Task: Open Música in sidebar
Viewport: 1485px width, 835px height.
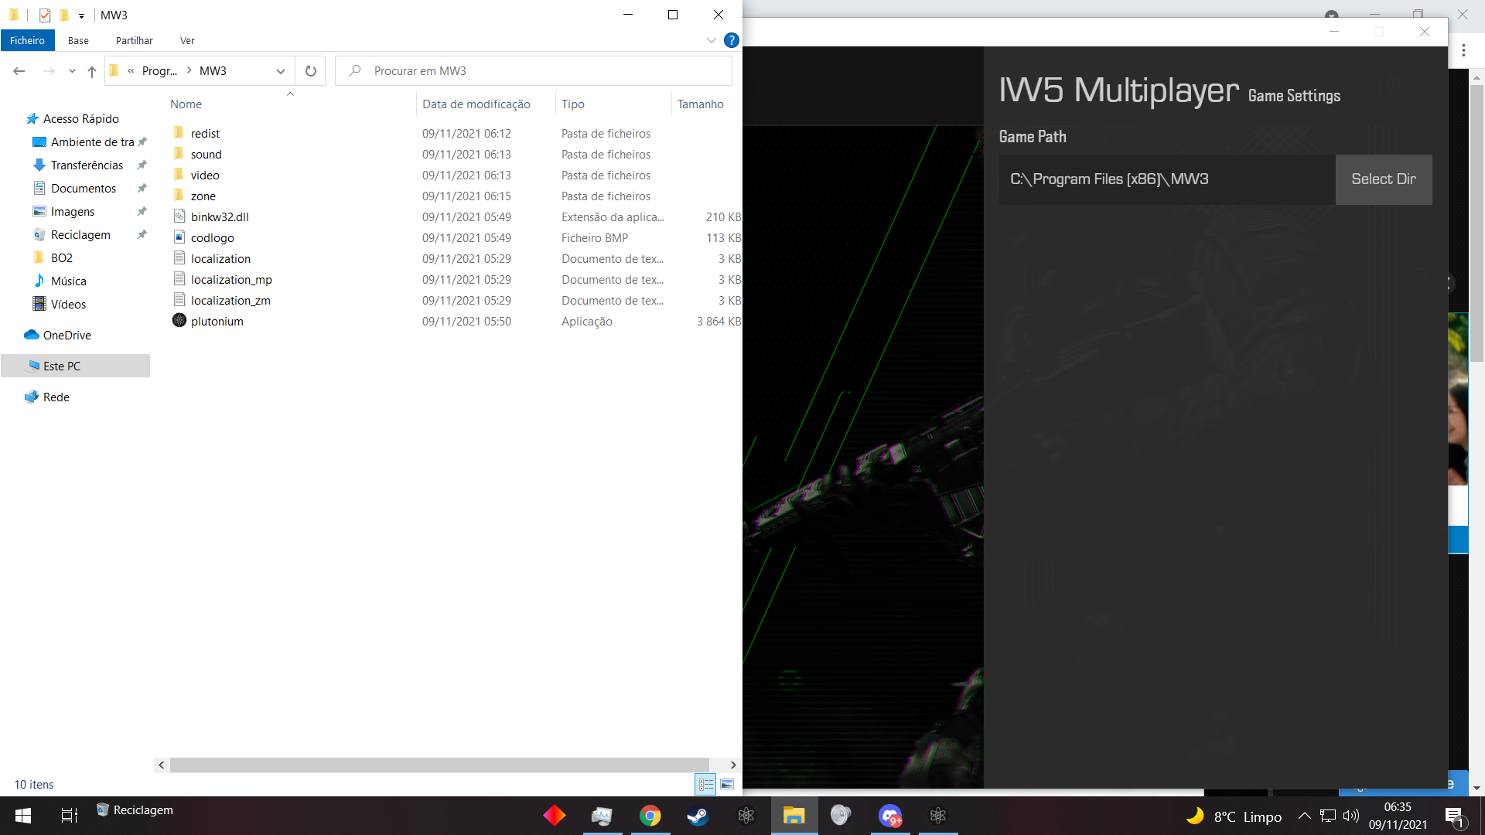Action: tap(68, 281)
